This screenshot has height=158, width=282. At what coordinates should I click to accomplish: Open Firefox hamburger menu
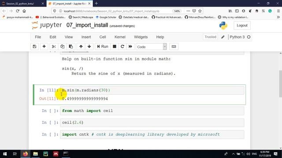point(278,11)
